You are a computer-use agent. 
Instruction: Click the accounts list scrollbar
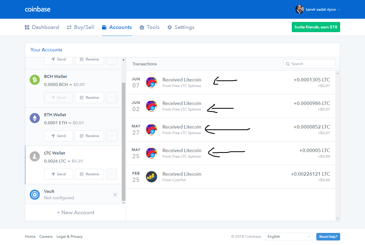[123, 142]
